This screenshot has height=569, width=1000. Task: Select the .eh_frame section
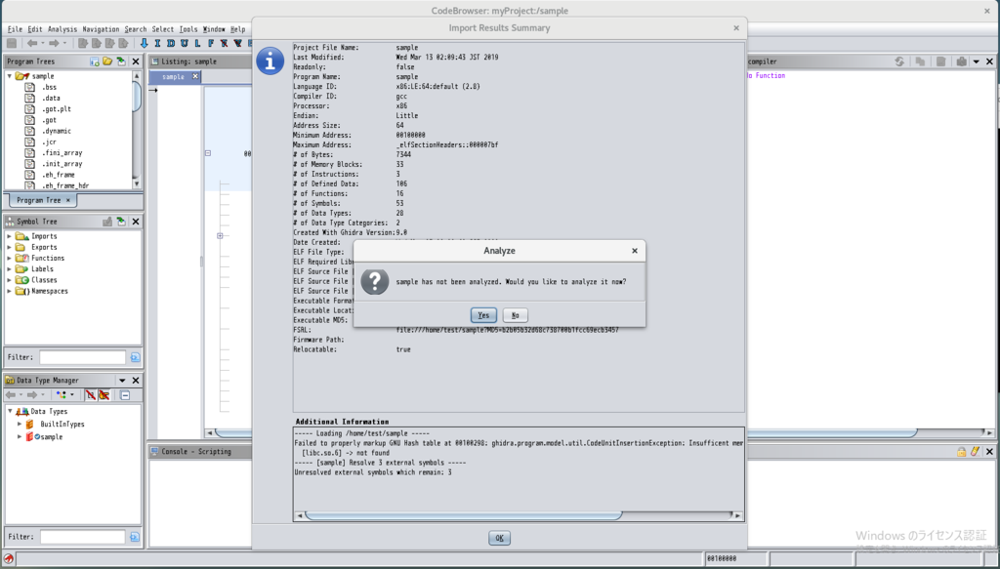(x=59, y=175)
